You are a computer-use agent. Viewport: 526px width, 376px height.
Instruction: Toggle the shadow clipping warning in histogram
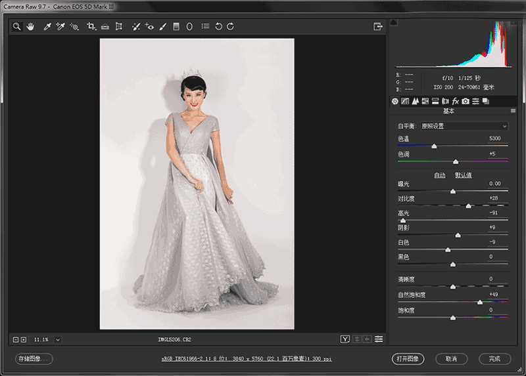tap(394, 23)
